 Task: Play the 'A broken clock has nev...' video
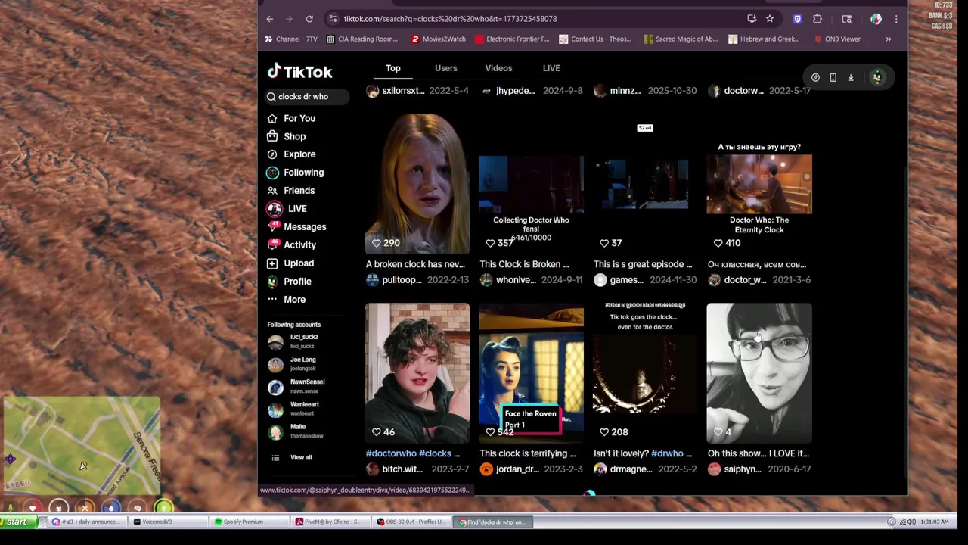point(417,184)
